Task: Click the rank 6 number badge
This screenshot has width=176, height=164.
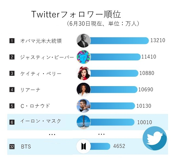Action: coord(12,122)
